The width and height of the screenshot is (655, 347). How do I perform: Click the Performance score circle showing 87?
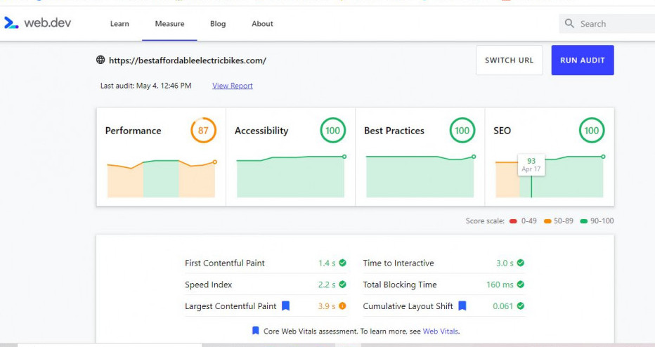(x=203, y=131)
